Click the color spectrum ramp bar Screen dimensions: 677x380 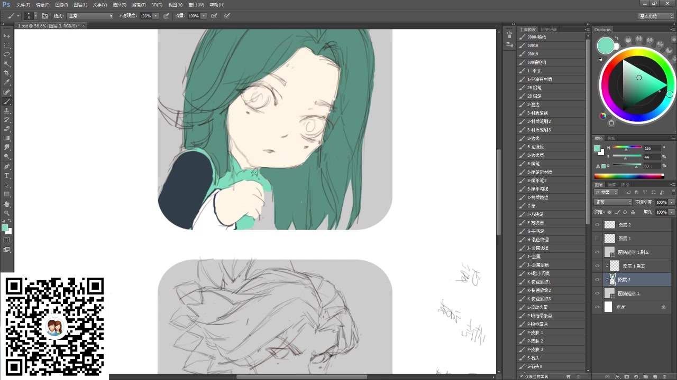(629, 176)
